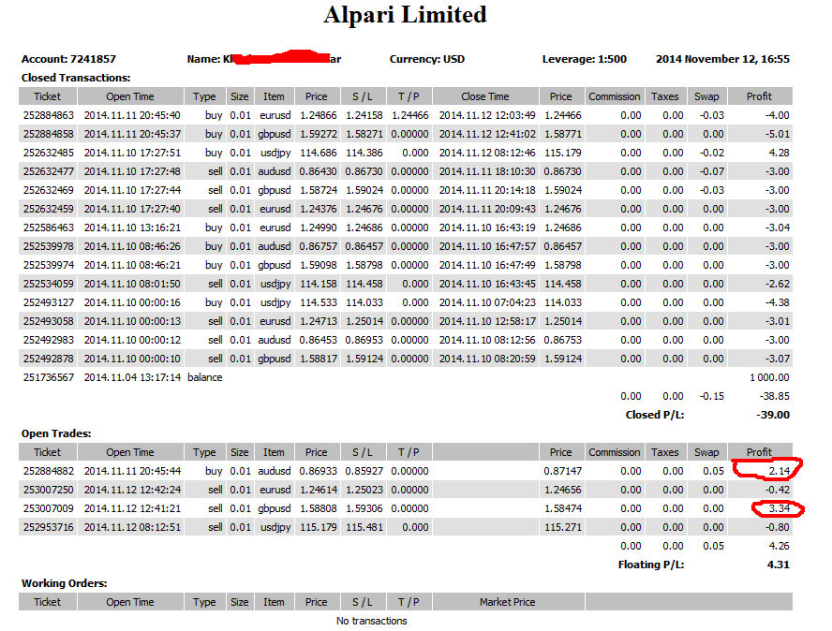Click open time 2014.11.11 20:45:40
Viewport: 832px width, 631px height.
132,115
